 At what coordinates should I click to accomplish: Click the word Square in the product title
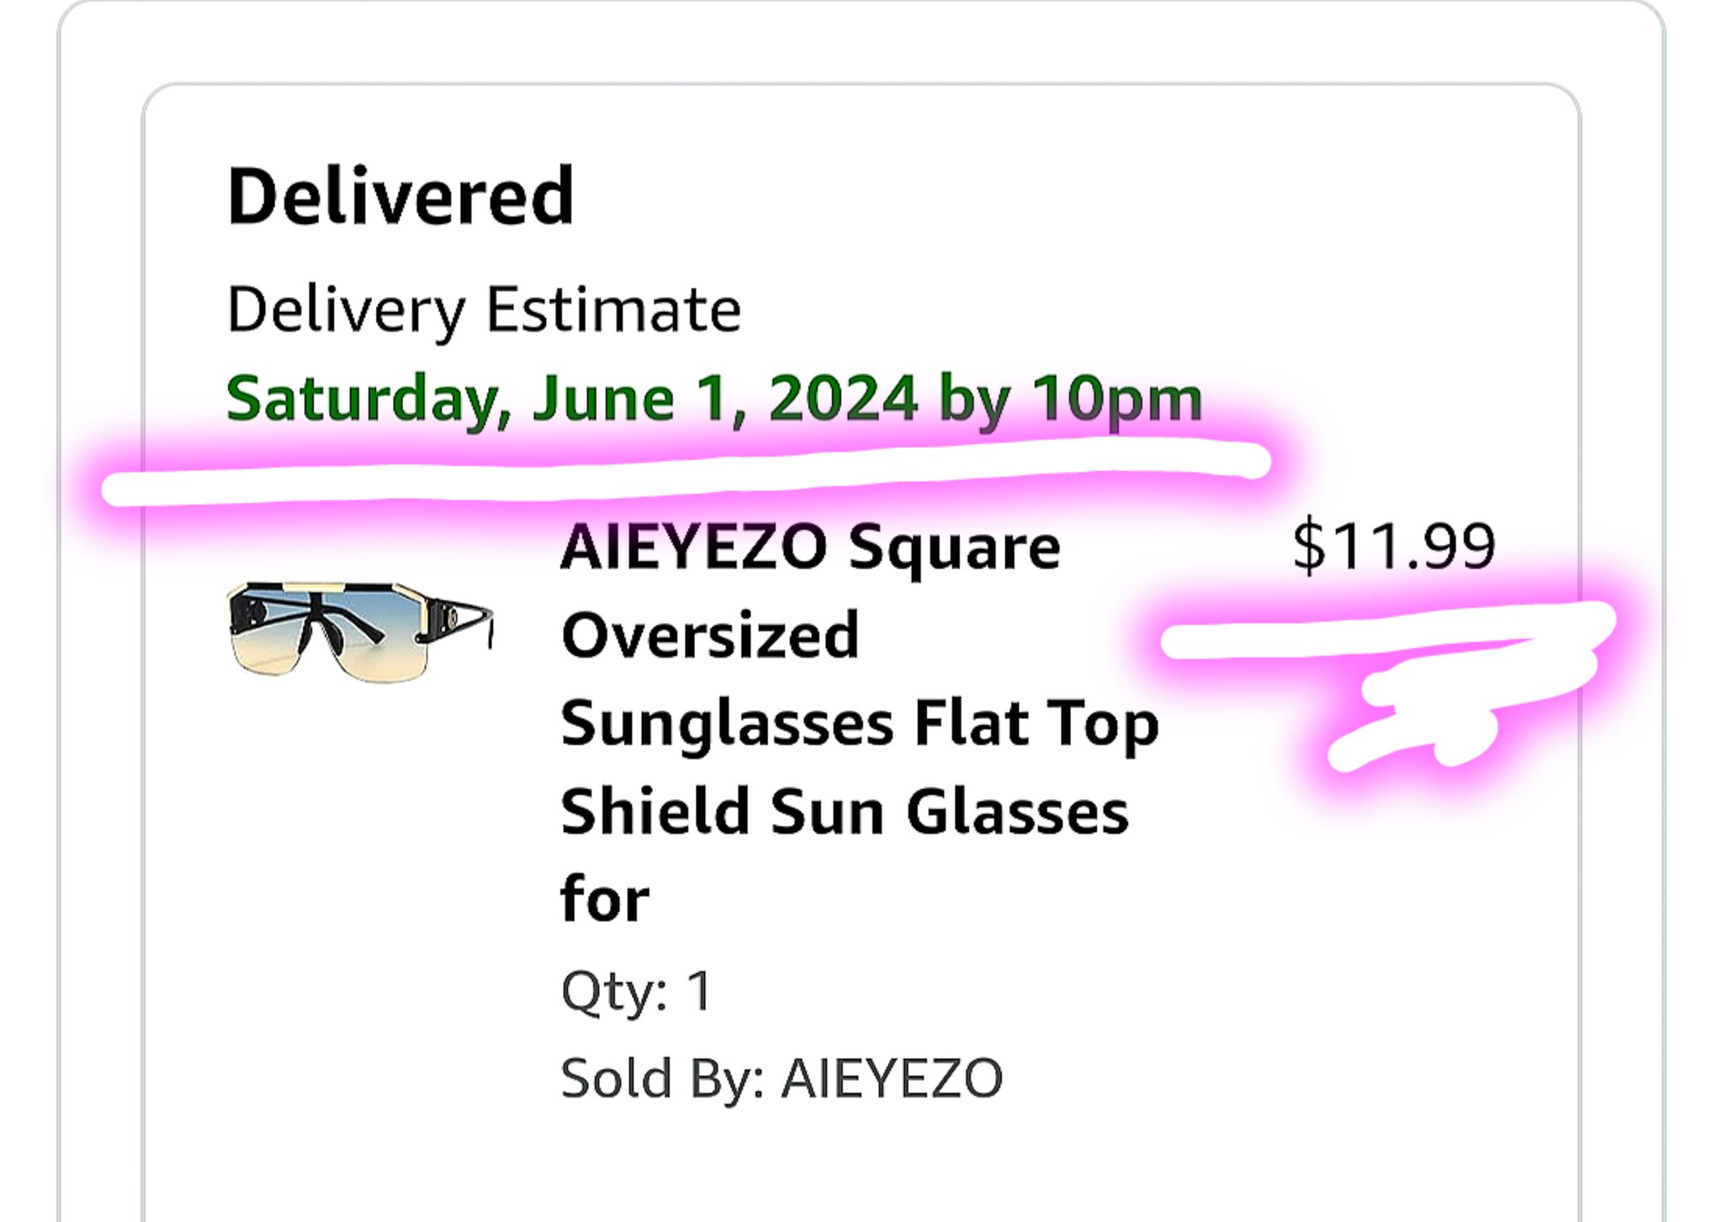(x=954, y=548)
